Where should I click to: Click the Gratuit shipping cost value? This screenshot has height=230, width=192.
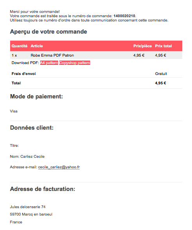tap(161, 74)
